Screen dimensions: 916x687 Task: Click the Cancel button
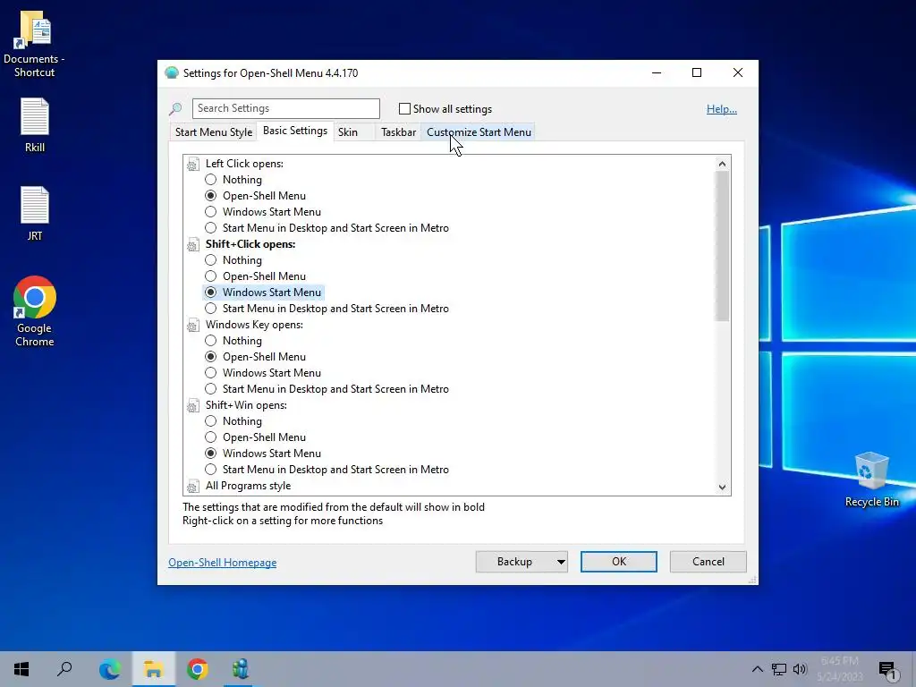[708, 562]
